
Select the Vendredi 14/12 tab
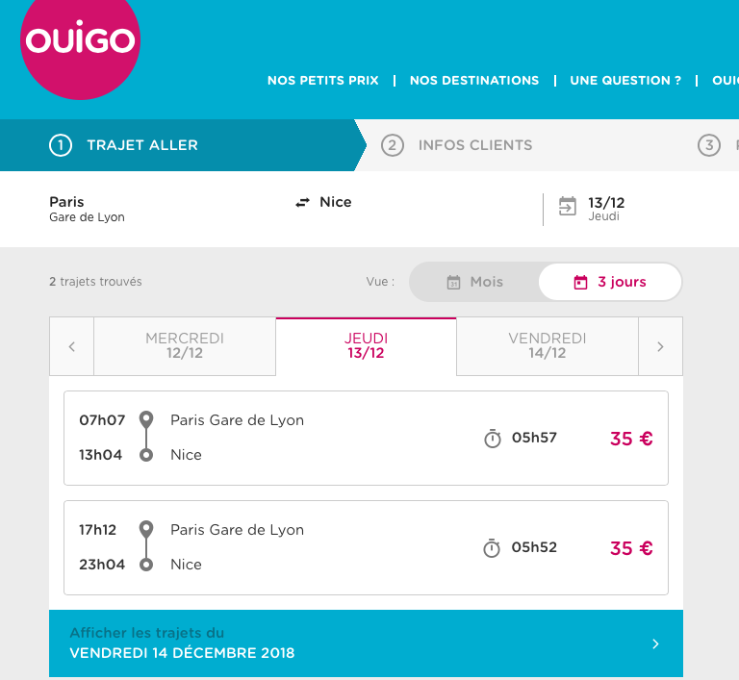(548, 346)
